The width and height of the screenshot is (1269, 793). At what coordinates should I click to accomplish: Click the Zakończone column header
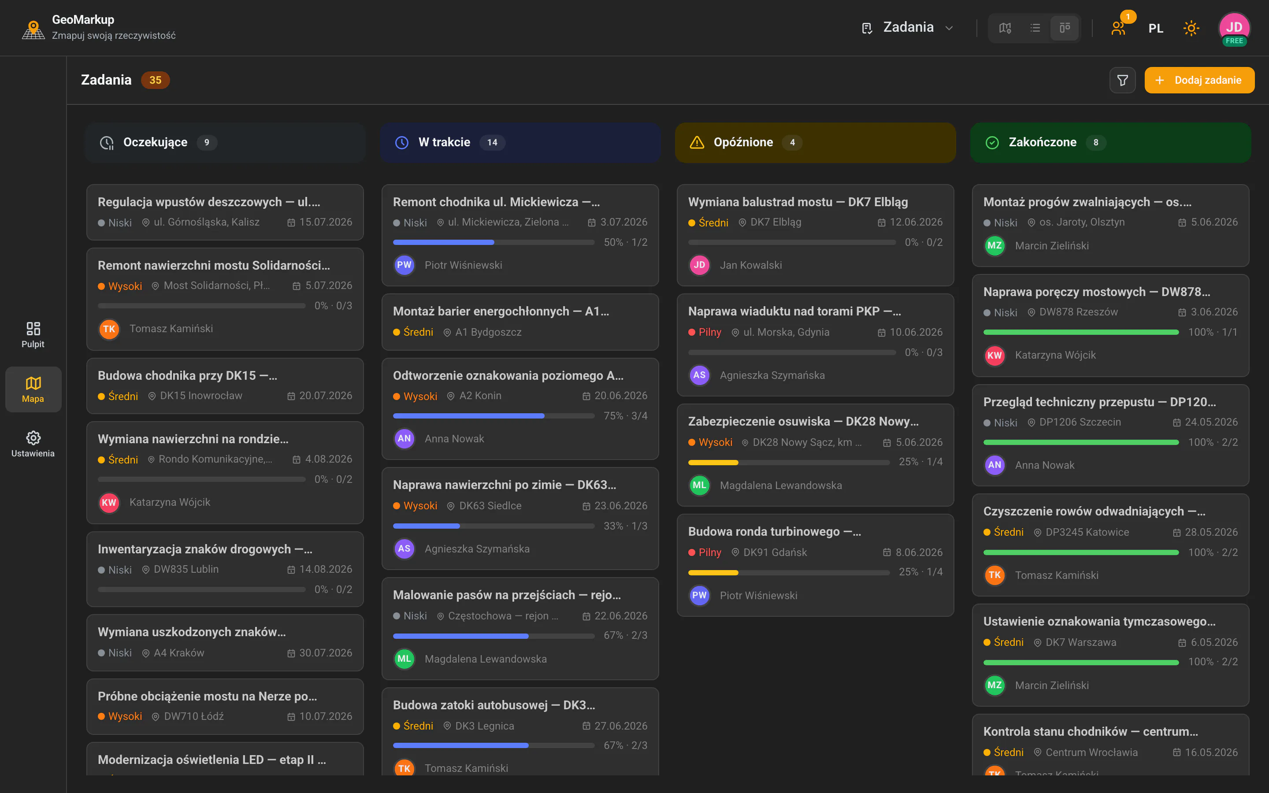[1111, 142]
